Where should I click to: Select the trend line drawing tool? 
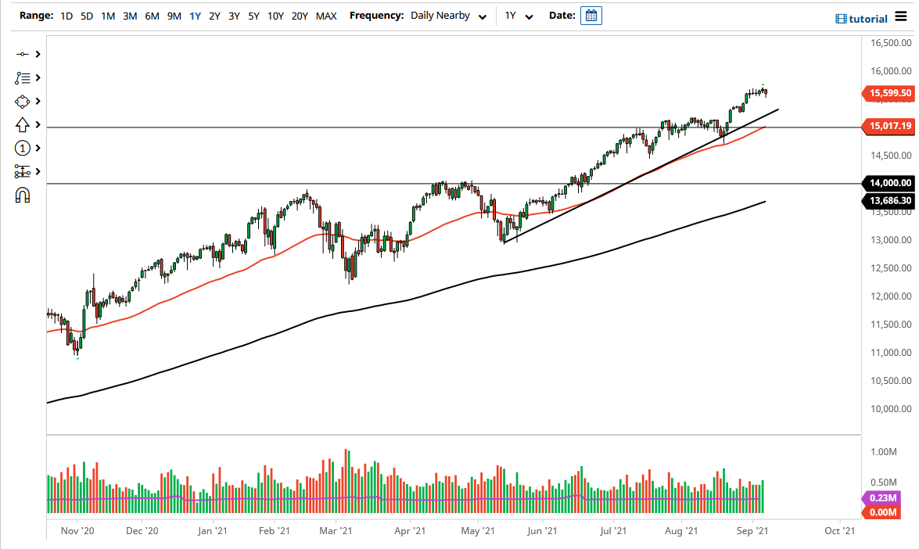point(22,55)
